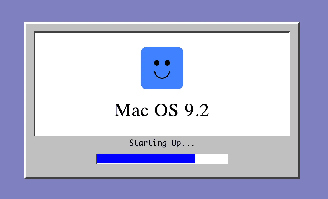Click the right eye of the smiley face
The image size is (328, 199).
tap(167, 63)
